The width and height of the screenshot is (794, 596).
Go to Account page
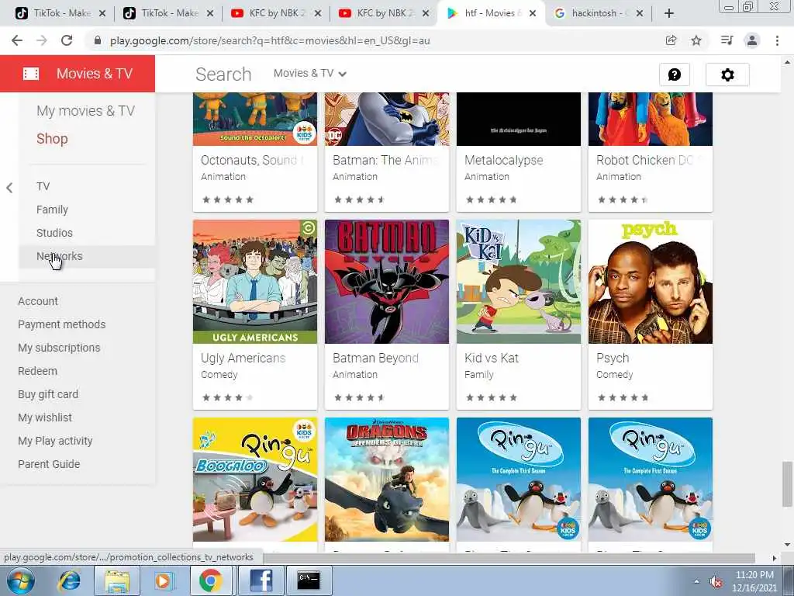(x=38, y=302)
